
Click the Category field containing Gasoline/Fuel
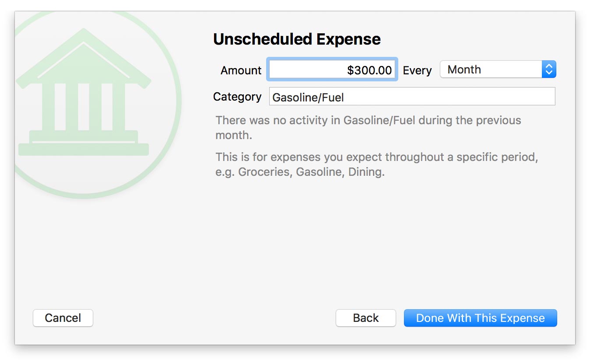[412, 97]
